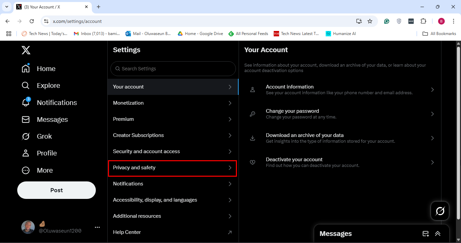Click the X logo in sidebar
Image resolution: width=461 pixels, height=243 pixels.
click(26, 50)
